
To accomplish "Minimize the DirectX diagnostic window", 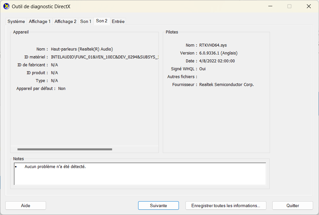I will (x=270, y=6).
